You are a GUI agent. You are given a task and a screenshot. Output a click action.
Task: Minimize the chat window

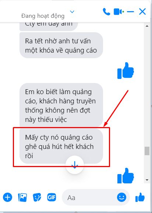130,12
